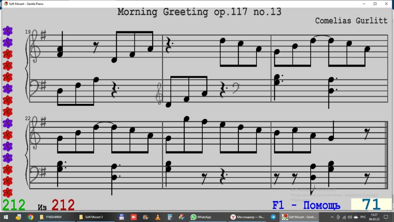
Task: Click the composer name Comelias Gurlitt
Action: pyautogui.click(x=351, y=20)
